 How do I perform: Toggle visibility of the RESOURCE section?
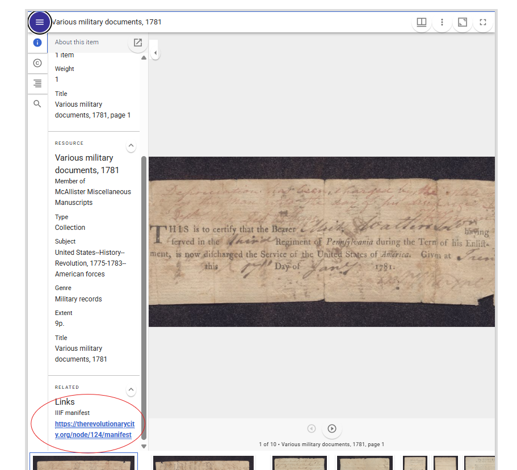[x=131, y=146]
